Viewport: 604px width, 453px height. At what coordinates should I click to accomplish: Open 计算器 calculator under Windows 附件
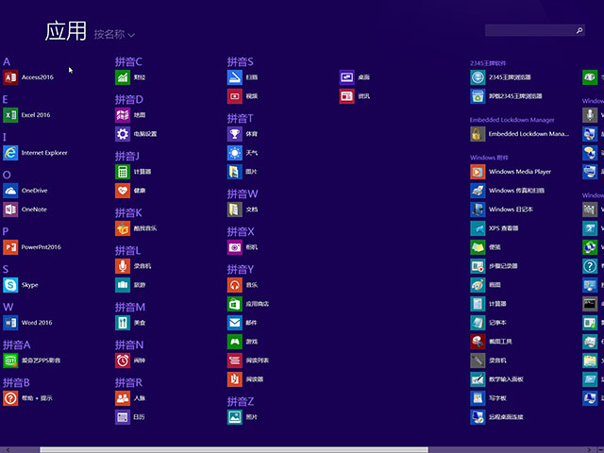pos(489,304)
